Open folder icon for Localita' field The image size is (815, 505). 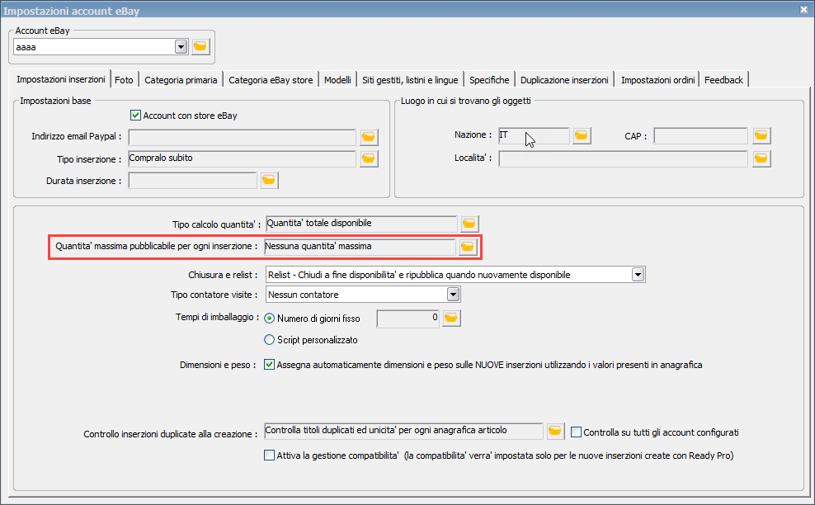pyautogui.click(x=761, y=158)
